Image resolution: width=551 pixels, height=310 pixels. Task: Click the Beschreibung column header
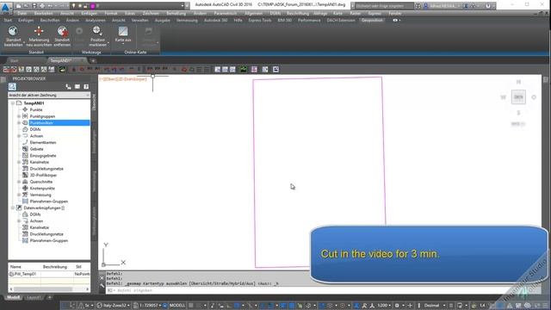[x=55, y=267]
